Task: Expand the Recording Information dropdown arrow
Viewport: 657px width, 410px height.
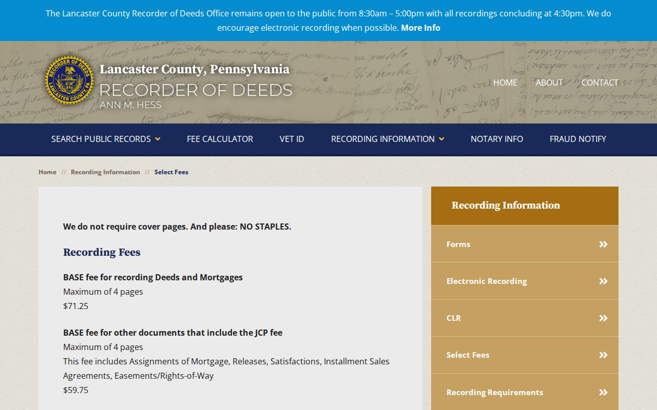Action: pyautogui.click(x=441, y=139)
